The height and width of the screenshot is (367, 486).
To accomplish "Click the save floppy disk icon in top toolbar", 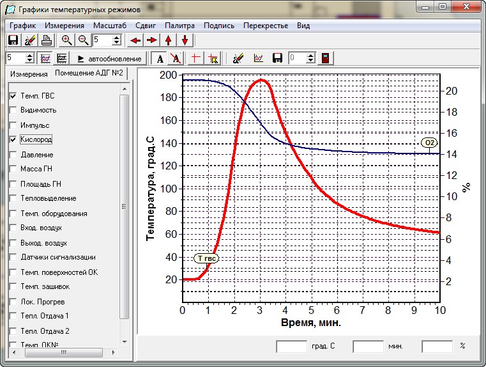I will coord(13,40).
